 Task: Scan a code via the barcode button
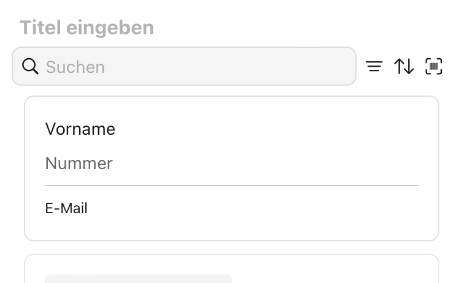(x=434, y=66)
